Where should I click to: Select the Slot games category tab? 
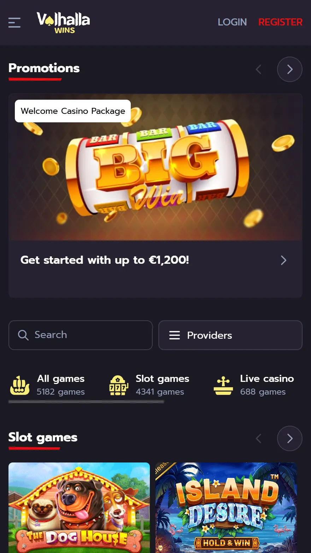pos(149,385)
